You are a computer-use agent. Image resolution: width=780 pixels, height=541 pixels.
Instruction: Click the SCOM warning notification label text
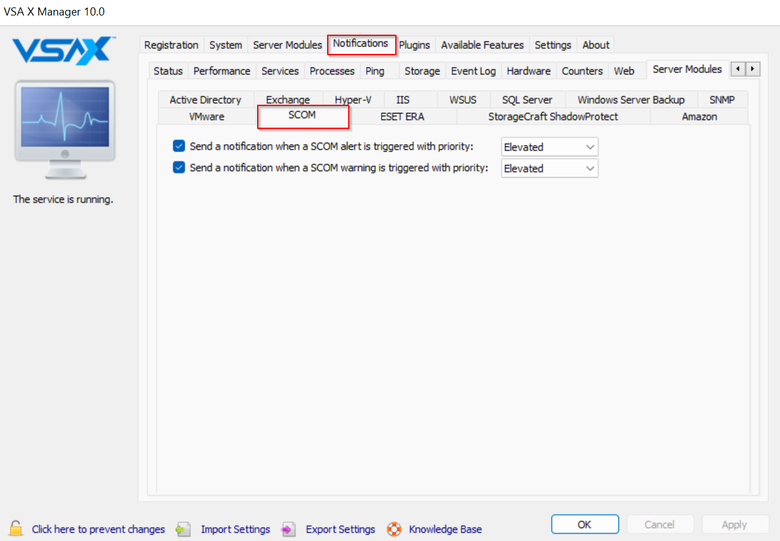[x=339, y=167]
